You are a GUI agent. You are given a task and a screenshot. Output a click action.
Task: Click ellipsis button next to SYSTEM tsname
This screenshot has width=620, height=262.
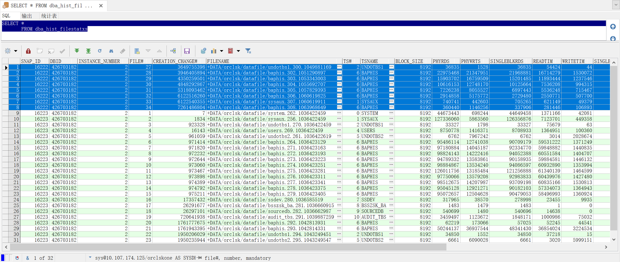pyautogui.click(x=392, y=113)
